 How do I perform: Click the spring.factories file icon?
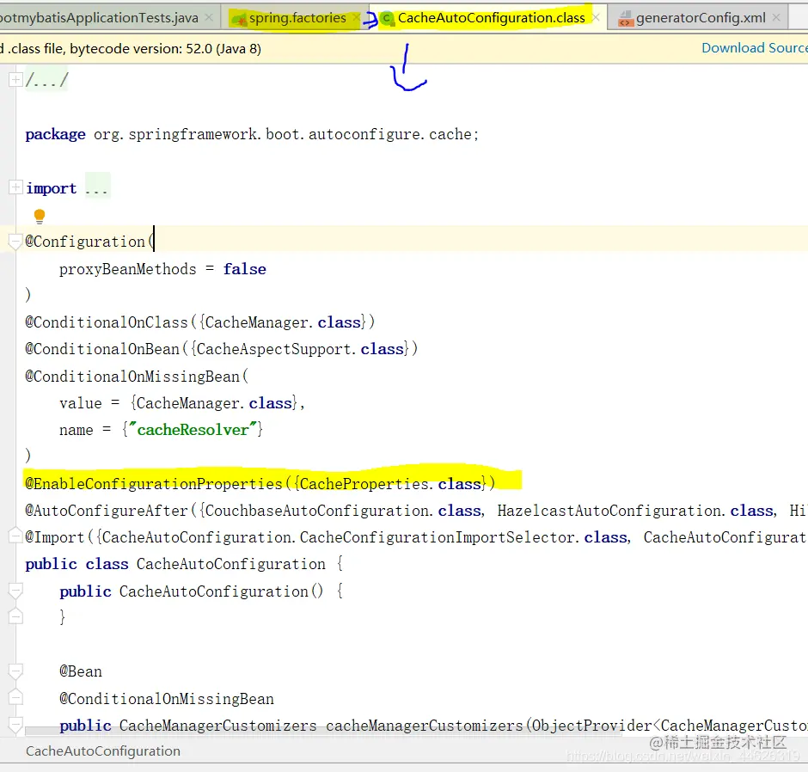tap(239, 20)
